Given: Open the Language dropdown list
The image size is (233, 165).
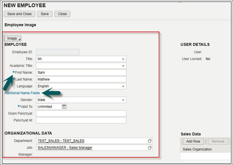Looking at the screenshot, I should [x=123, y=86].
